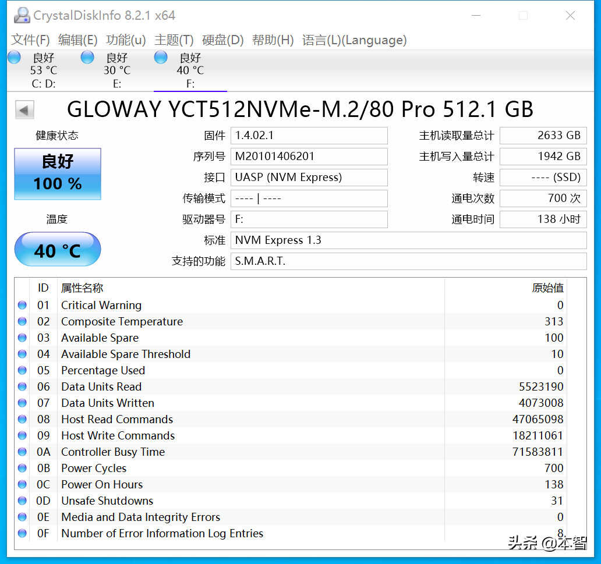
Task: Click status orb for the C: D: drive
Action: tap(15, 58)
